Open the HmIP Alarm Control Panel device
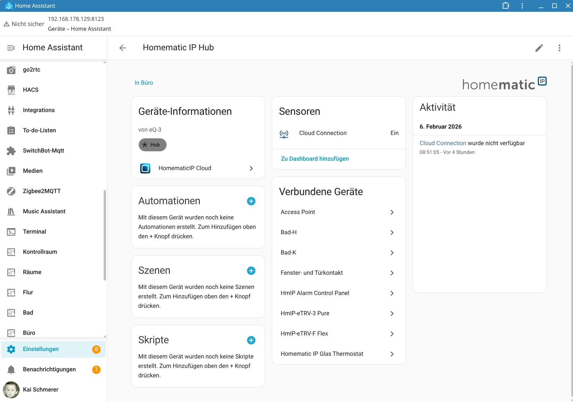573x402 pixels. click(338, 293)
